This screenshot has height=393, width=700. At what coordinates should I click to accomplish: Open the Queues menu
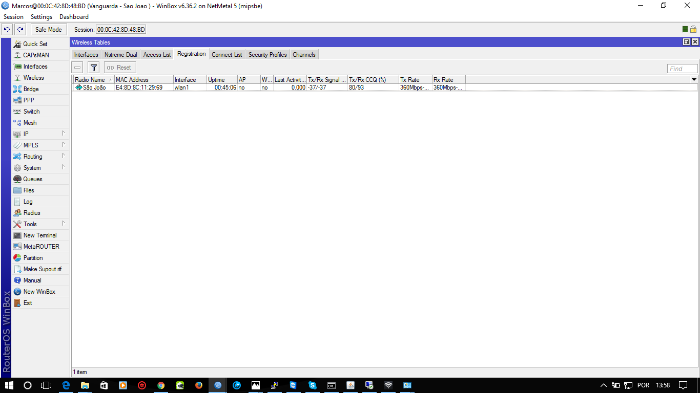(x=40, y=179)
